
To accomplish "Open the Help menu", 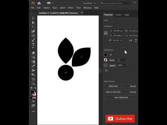I will coord(96,8).
